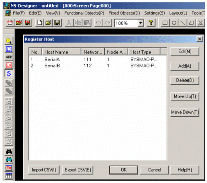Open the Fixed Objects(D) menu
This screenshot has width=207, height=183.
(x=124, y=13)
